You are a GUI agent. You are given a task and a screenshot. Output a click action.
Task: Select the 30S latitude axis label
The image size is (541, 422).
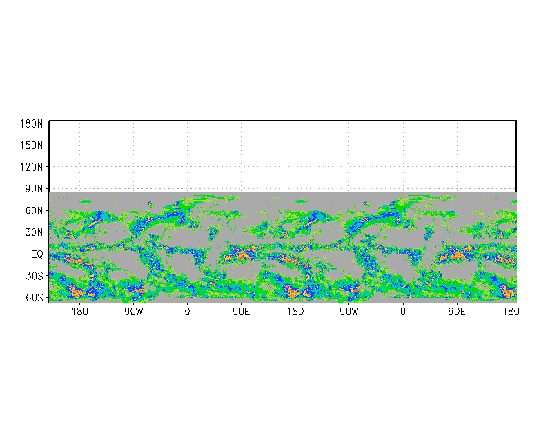(35, 276)
